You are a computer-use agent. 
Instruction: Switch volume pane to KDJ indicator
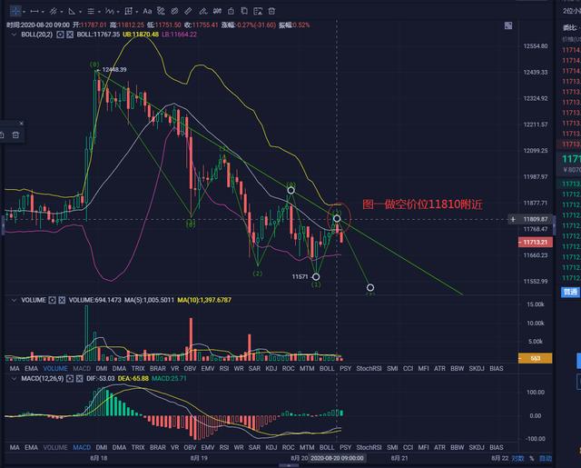pyautogui.click(x=271, y=369)
